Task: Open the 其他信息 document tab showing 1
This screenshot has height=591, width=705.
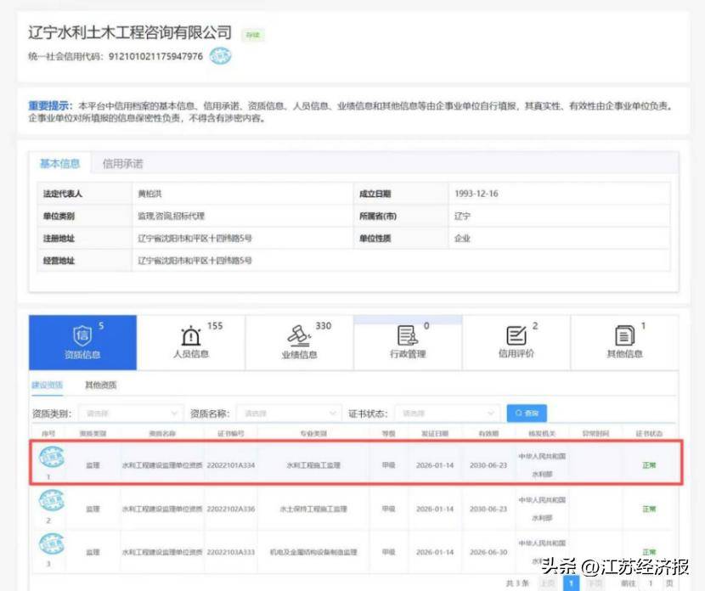Action: pos(624,342)
